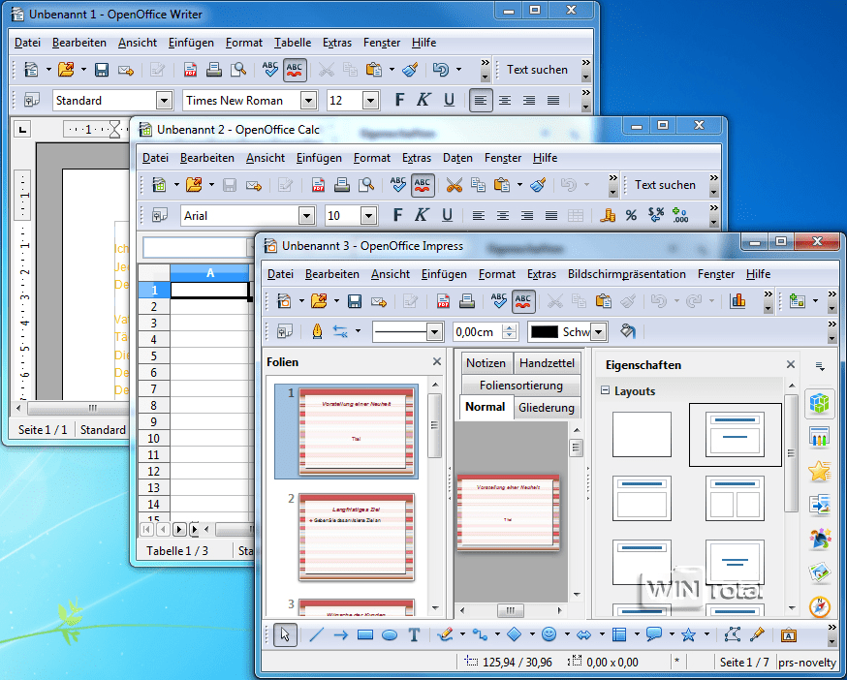This screenshot has height=680, width=847.
Task: Close the Eigenschaften sidebar panel
Action: pyautogui.click(x=790, y=364)
